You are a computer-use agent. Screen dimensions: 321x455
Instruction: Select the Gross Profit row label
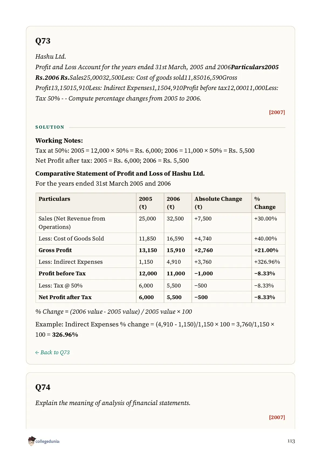coord(55,250)
